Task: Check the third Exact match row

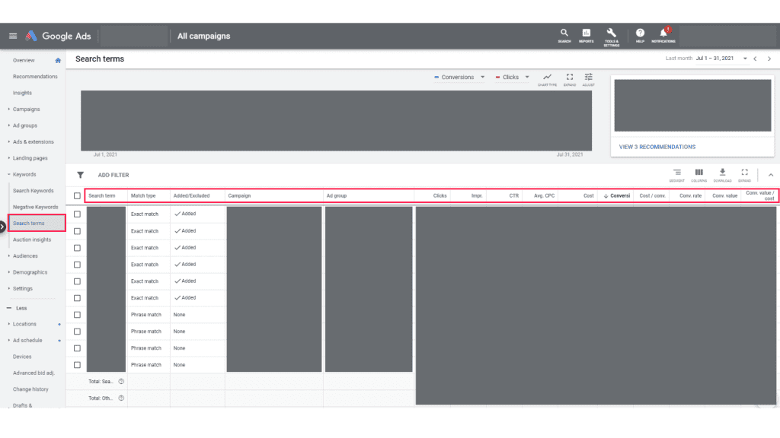Action: (x=77, y=248)
